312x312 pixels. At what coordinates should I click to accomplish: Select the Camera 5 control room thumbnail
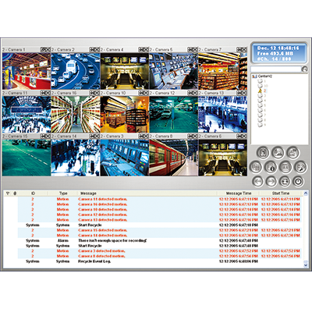[173, 71]
